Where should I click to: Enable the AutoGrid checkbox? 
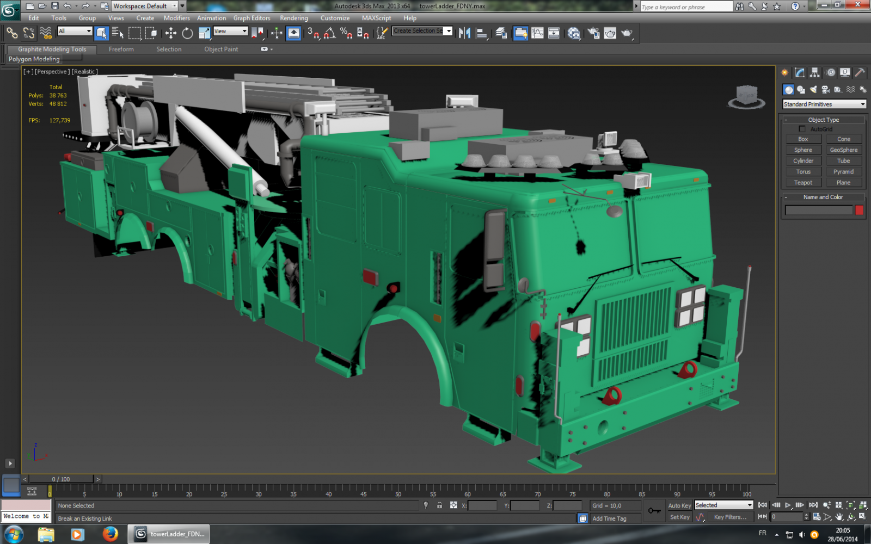point(802,129)
